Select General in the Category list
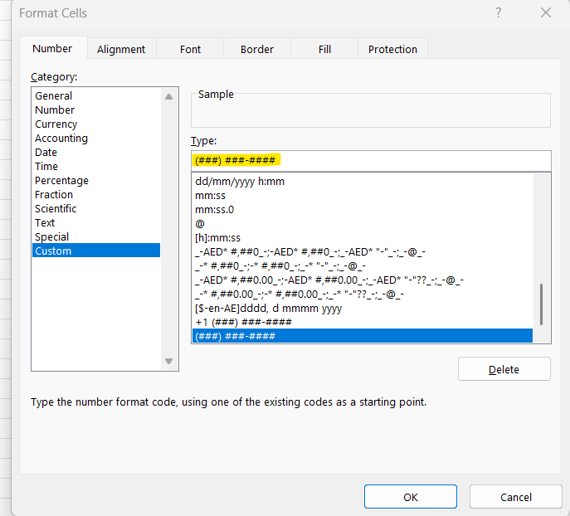 click(96, 96)
